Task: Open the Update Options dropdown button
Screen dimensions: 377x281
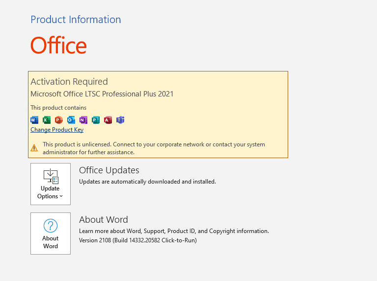Action: (51, 184)
